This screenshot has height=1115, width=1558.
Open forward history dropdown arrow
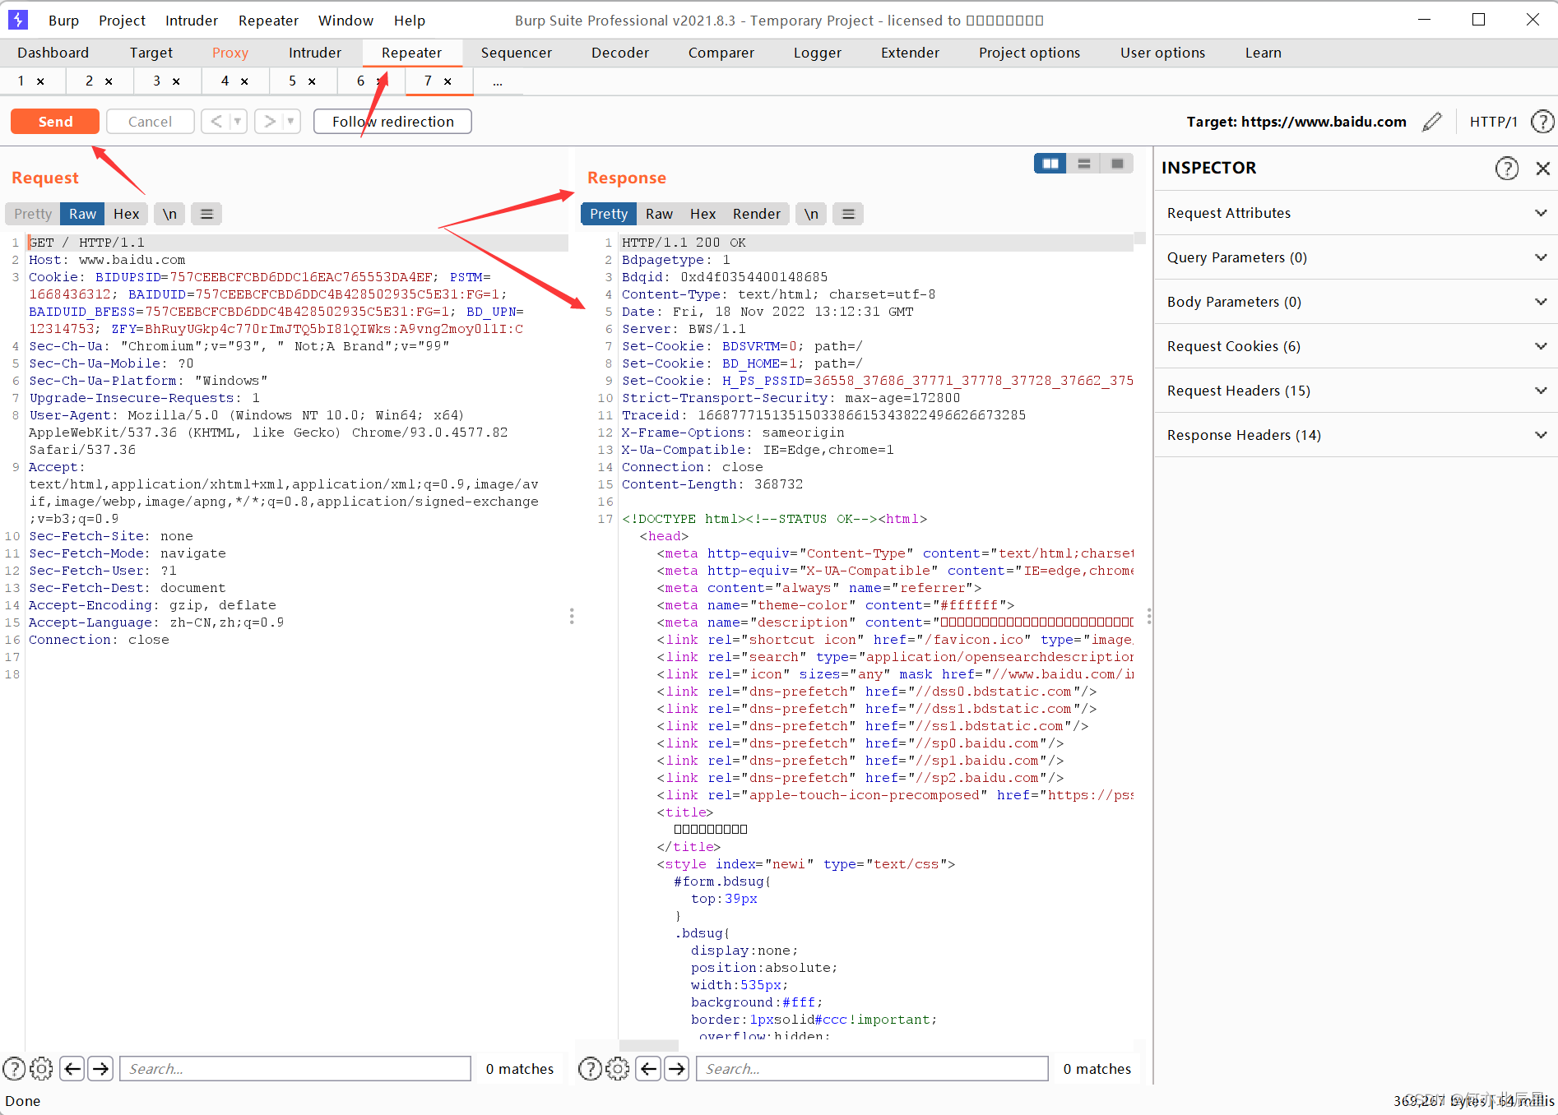(x=291, y=122)
